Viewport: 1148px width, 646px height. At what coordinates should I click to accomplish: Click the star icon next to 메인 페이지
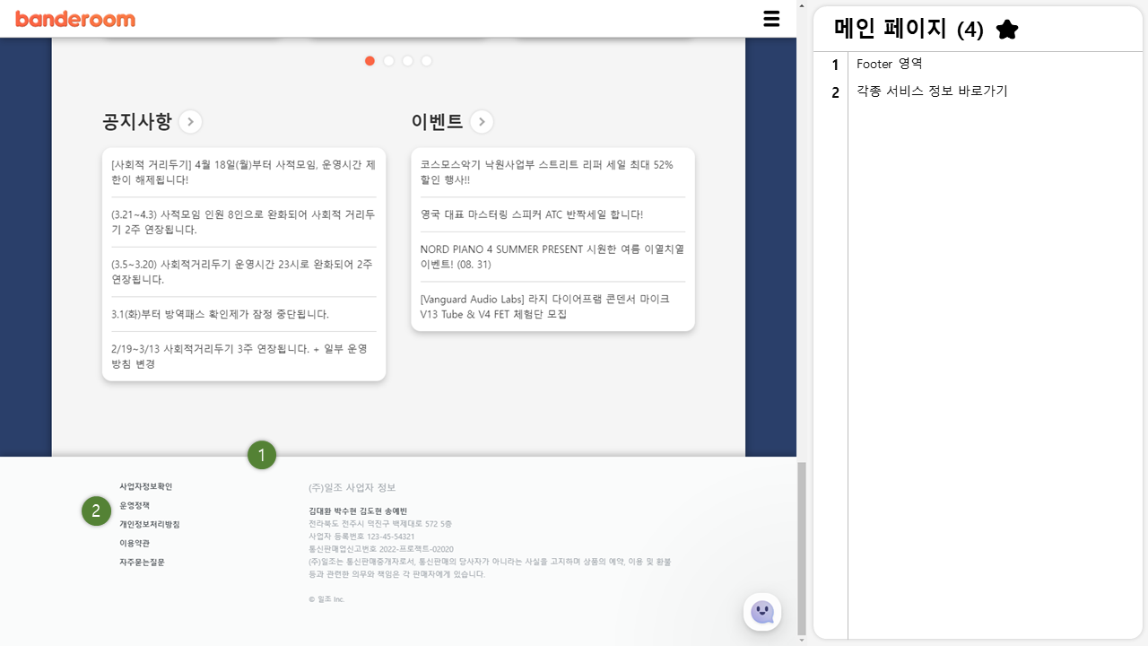coord(1006,29)
